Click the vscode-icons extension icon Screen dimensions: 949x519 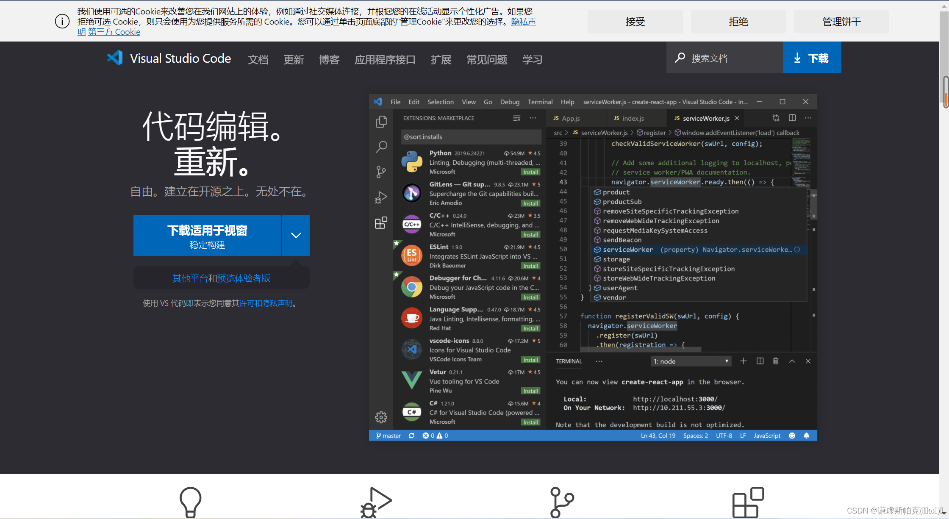412,350
